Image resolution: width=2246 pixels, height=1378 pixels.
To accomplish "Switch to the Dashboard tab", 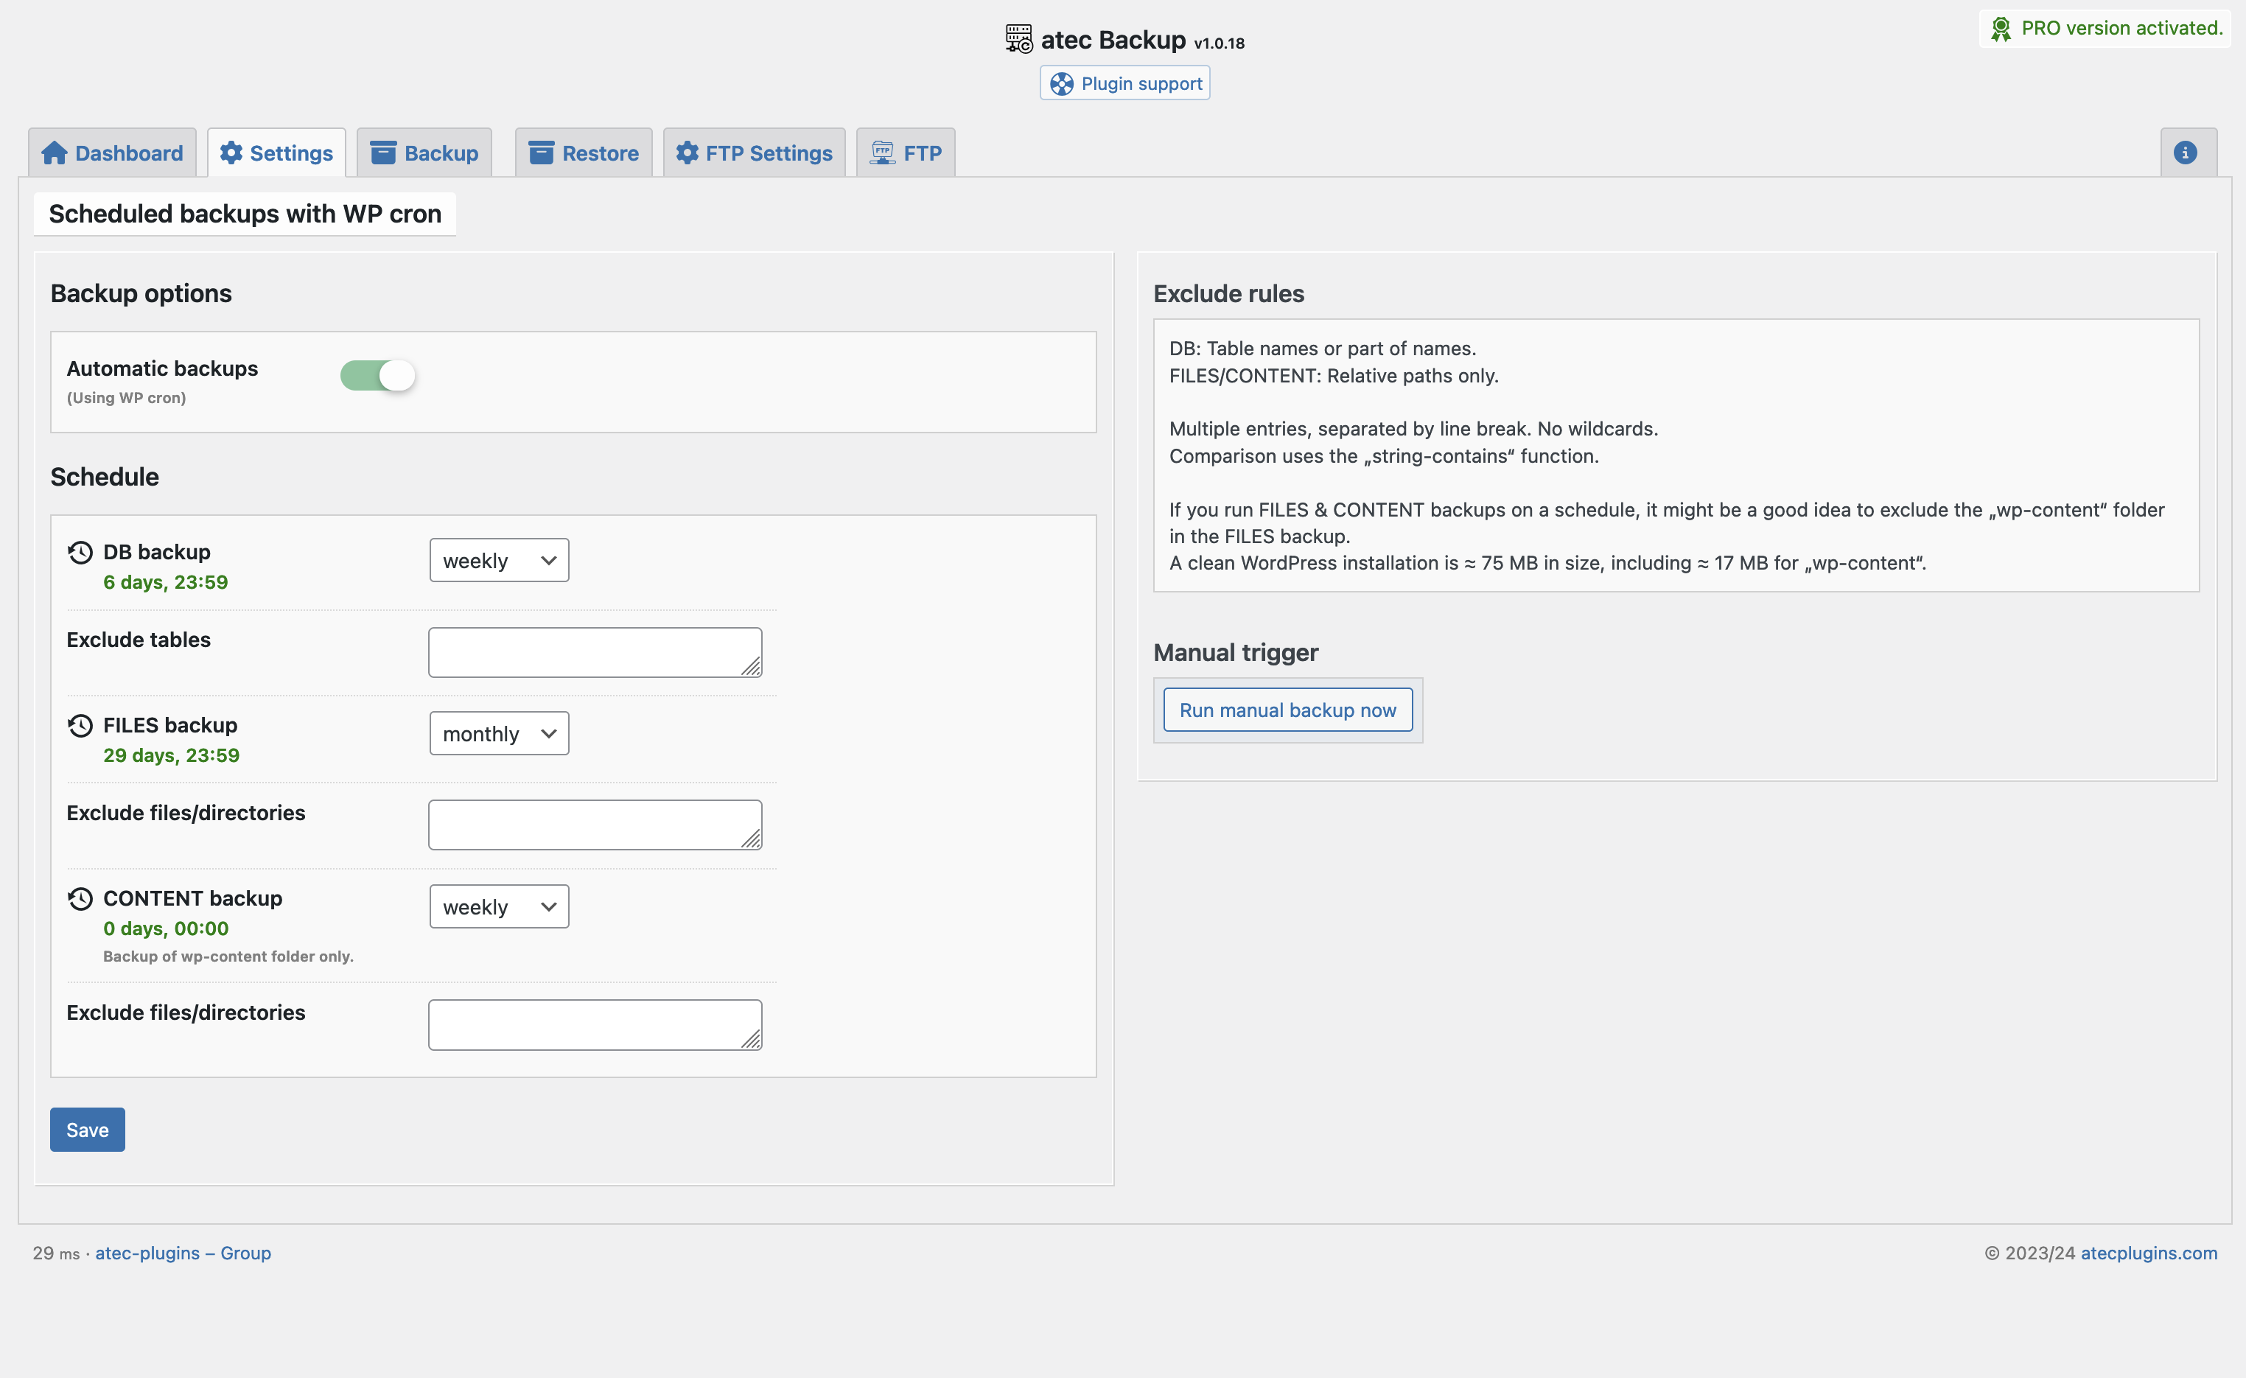I will pos(112,153).
